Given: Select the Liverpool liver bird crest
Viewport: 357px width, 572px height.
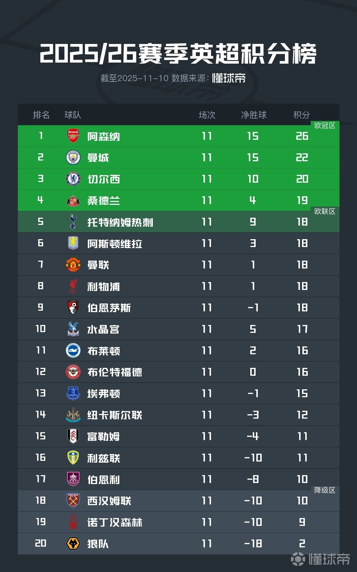Looking at the screenshot, I should 73,286.
